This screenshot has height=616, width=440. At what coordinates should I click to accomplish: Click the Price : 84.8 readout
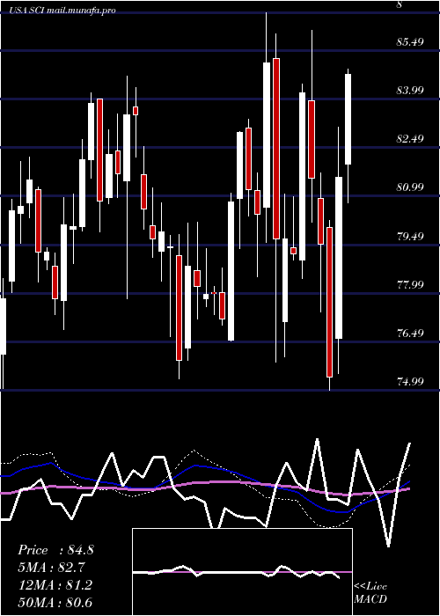[x=55, y=550]
